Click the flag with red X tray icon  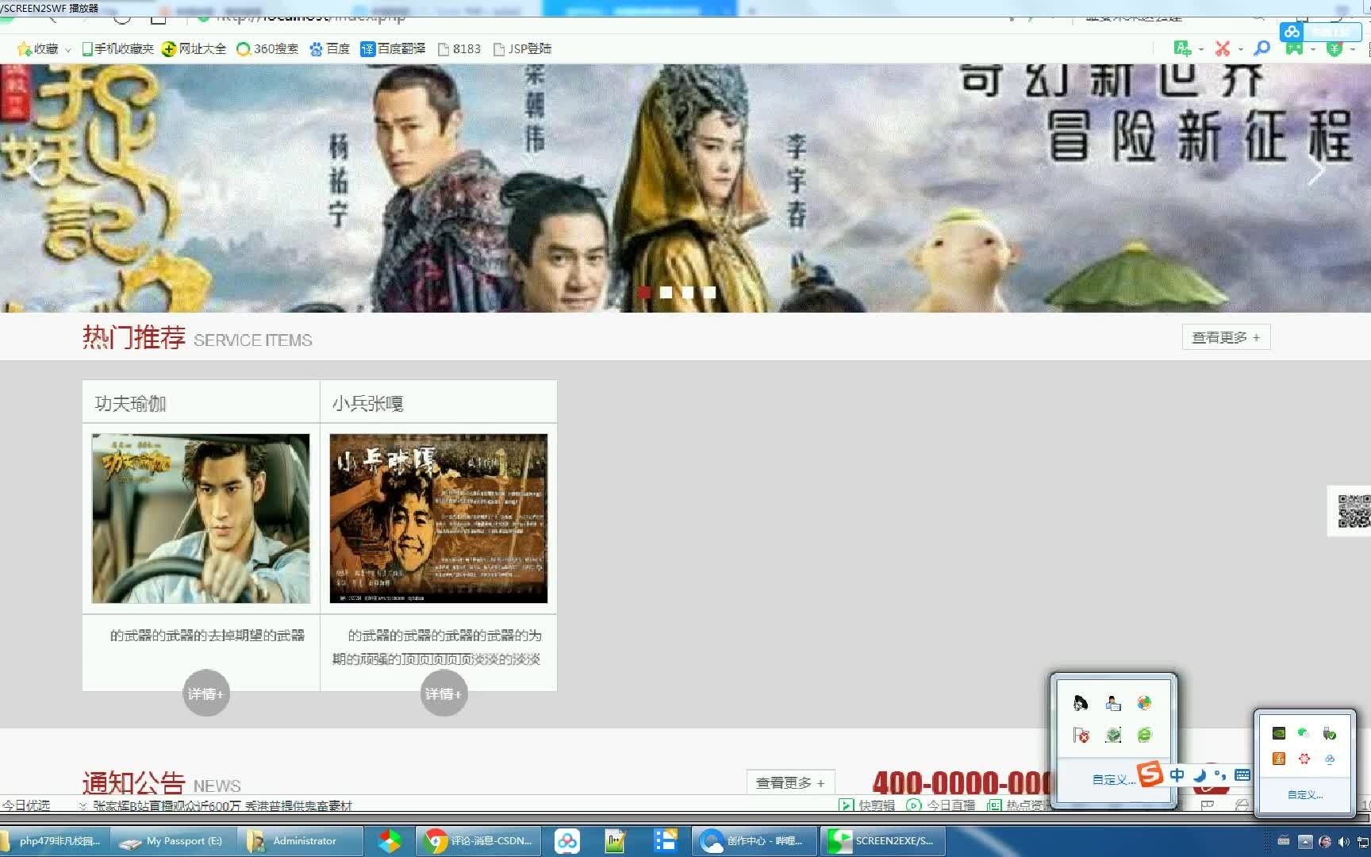tap(1081, 736)
